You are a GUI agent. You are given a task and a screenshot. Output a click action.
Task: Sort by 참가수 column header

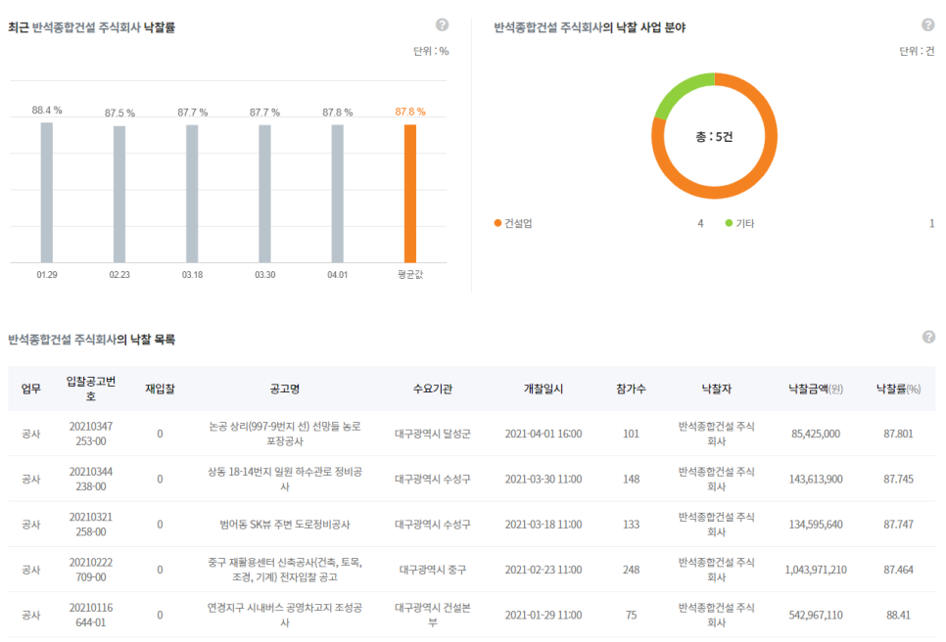pyautogui.click(x=631, y=389)
